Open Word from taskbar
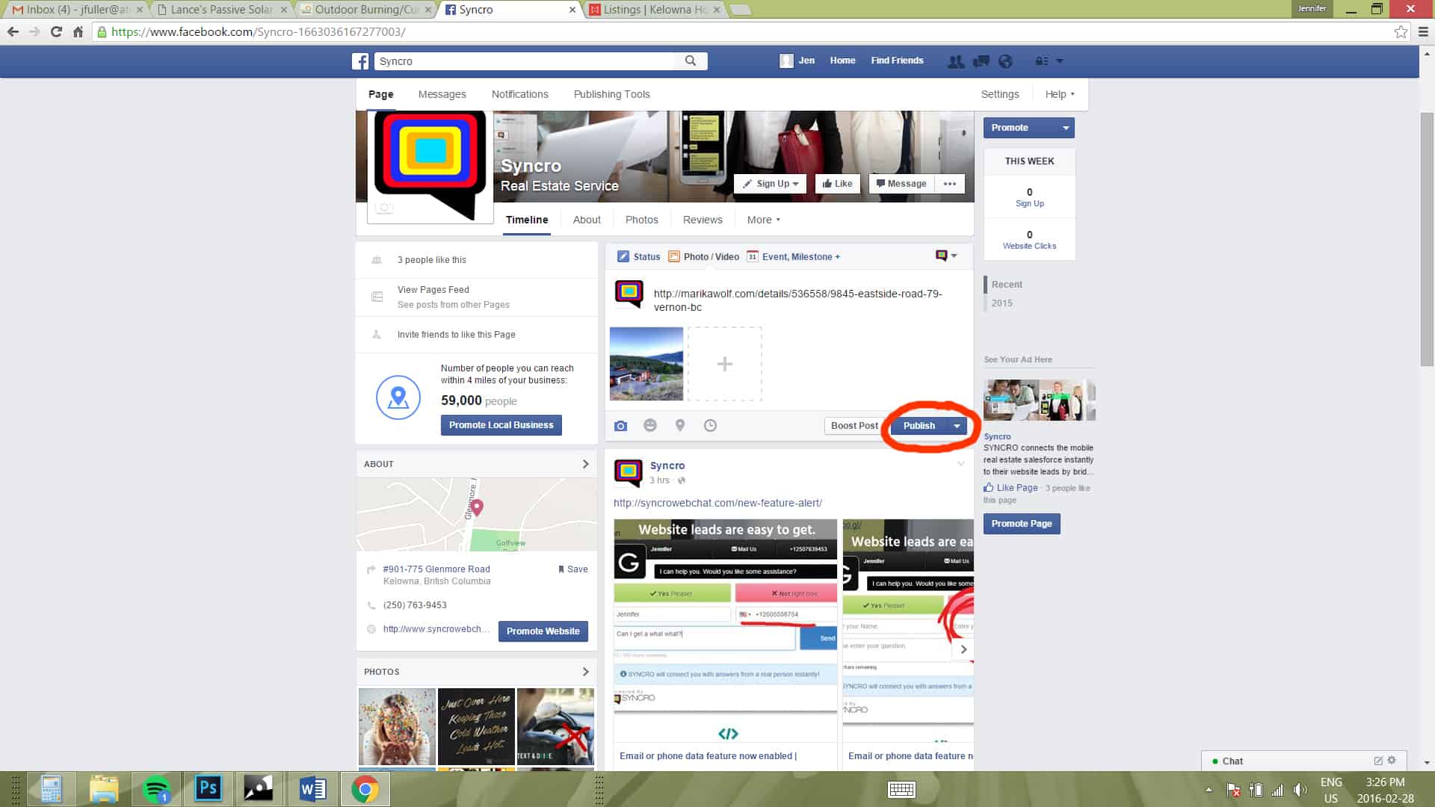The width and height of the screenshot is (1435, 807). tap(312, 789)
